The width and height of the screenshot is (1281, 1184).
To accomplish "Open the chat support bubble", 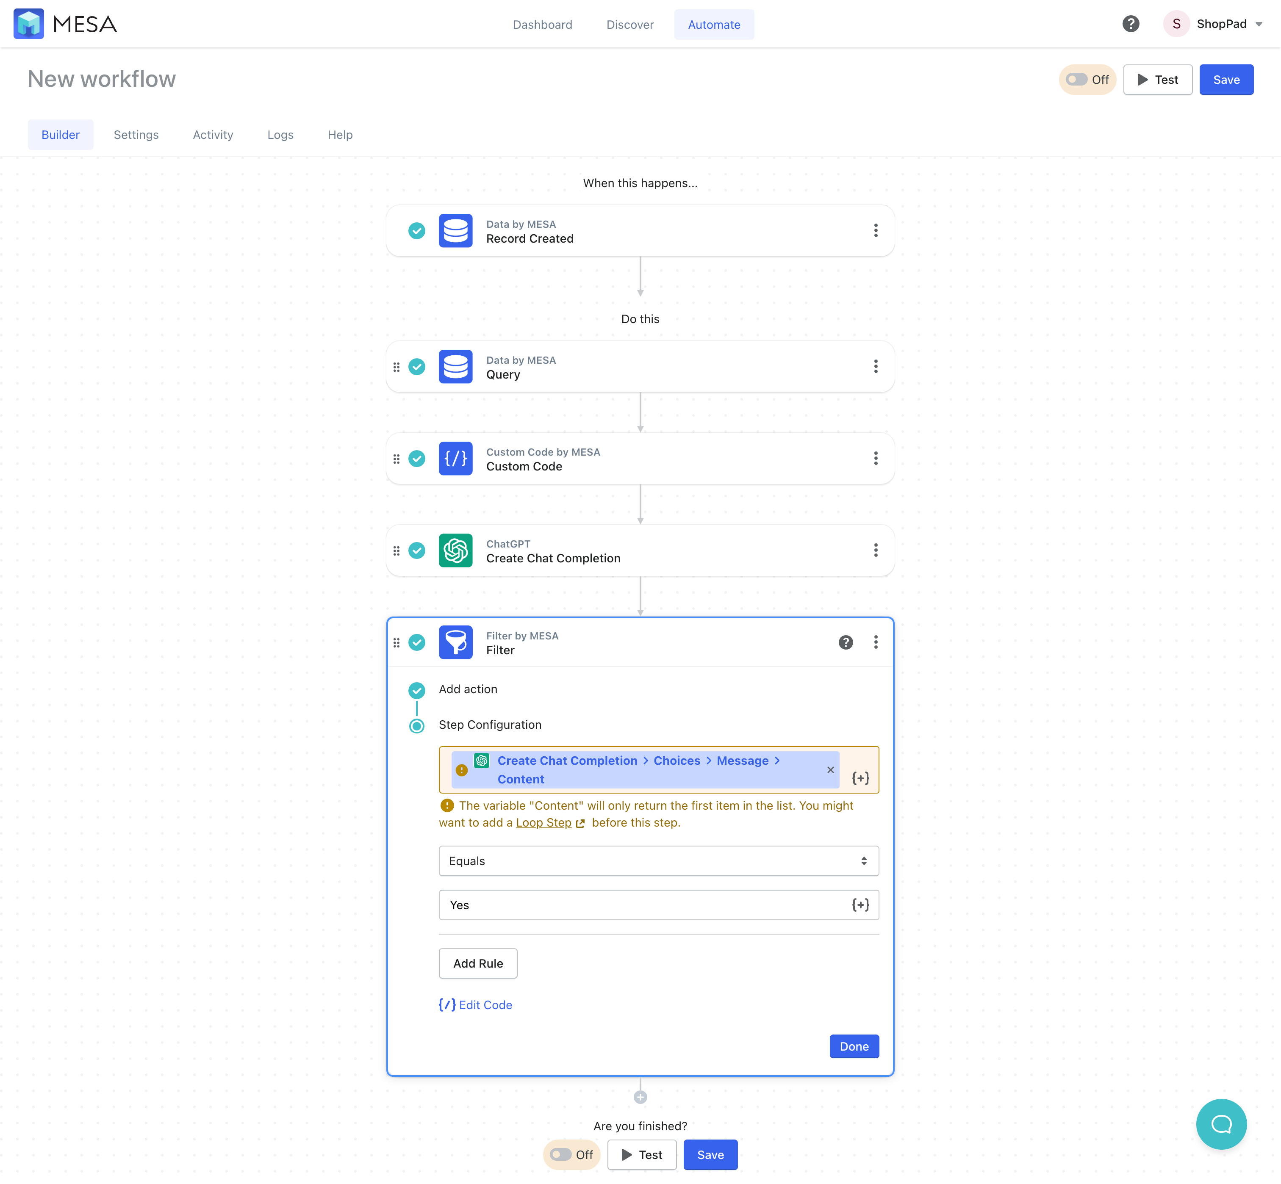I will 1221,1124.
